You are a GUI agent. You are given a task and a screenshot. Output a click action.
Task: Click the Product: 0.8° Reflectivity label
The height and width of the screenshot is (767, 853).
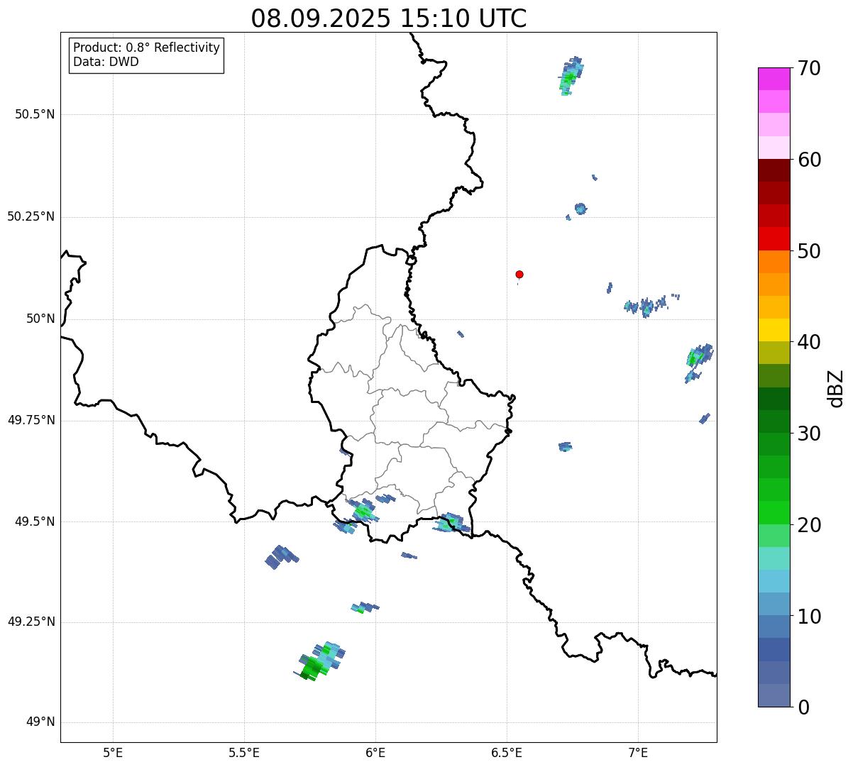coord(146,48)
